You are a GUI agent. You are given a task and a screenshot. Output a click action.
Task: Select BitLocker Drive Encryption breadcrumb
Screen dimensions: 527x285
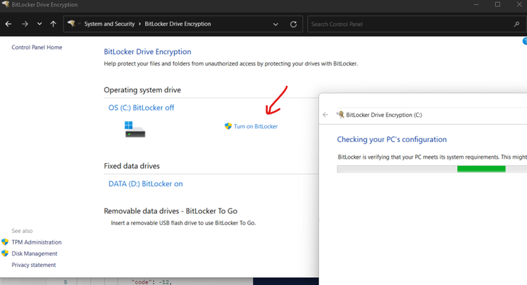(x=178, y=24)
